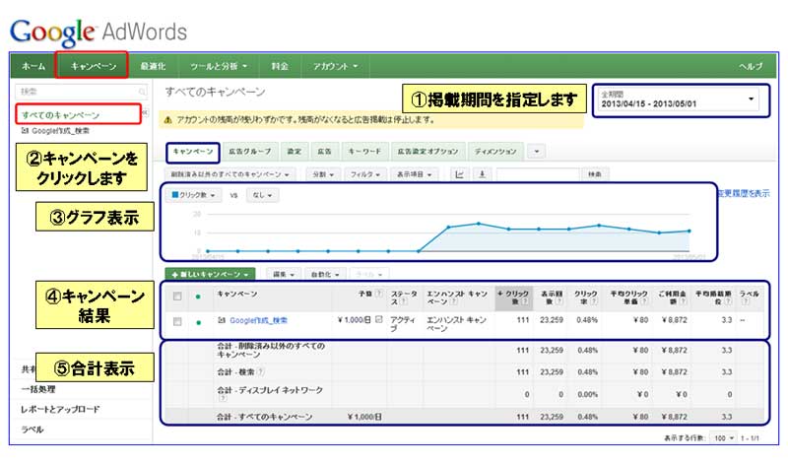This screenshot has height=463, width=788.
Task: Click help icon under 合計 - ディスプレイ ネットワーク
Action: (x=223, y=399)
